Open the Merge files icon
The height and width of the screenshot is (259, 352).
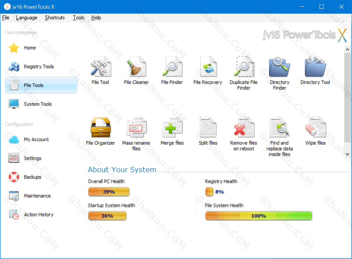click(x=172, y=127)
